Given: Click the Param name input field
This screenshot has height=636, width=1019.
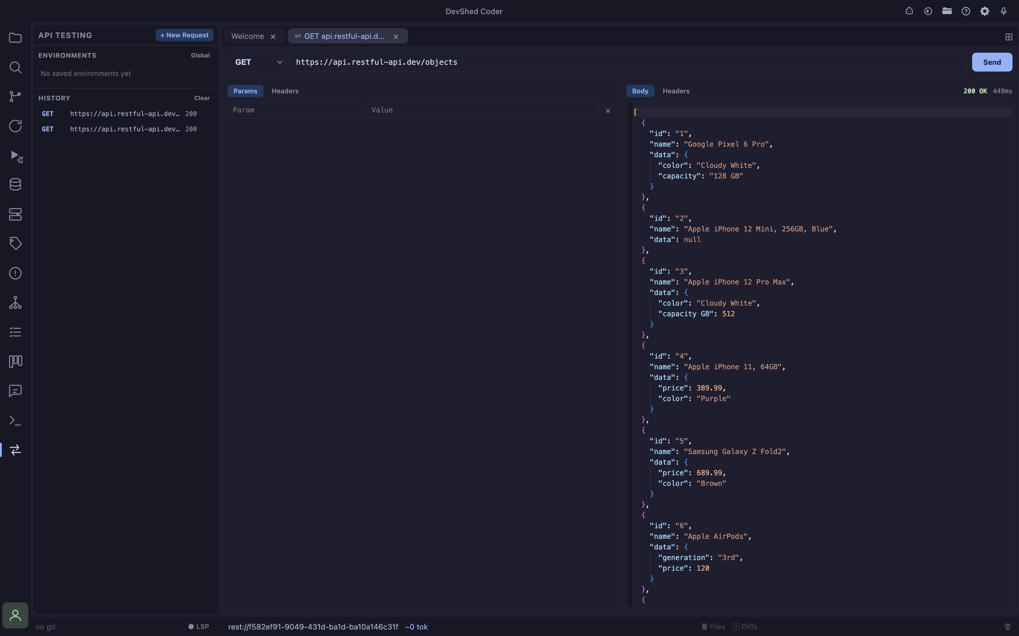Looking at the screenshot, I should (295, 110).
